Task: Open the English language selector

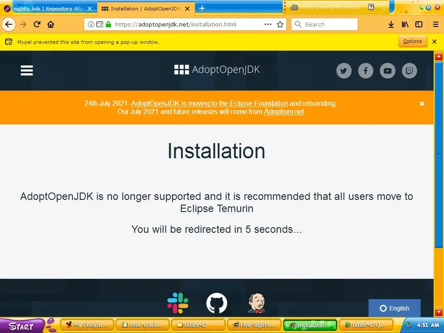Action: click(395, 308)
